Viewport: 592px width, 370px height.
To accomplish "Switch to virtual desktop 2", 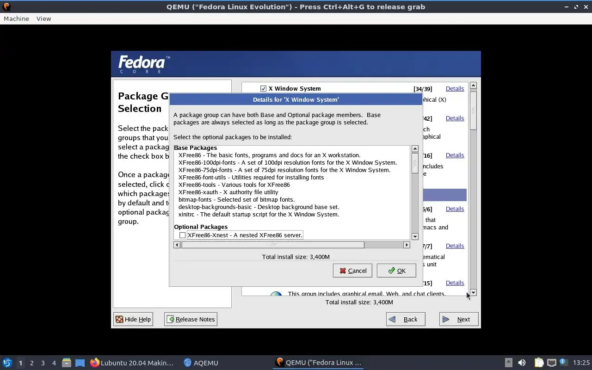I will click(x=31, y=363).
